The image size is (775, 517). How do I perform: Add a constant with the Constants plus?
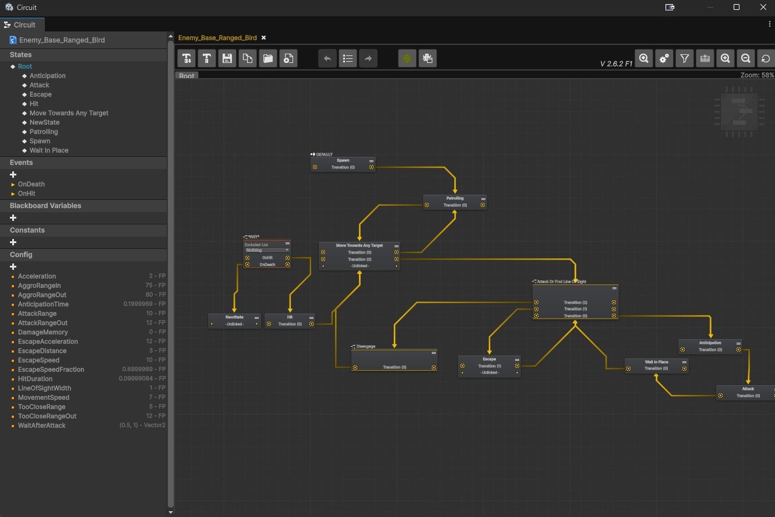(13, 242)
